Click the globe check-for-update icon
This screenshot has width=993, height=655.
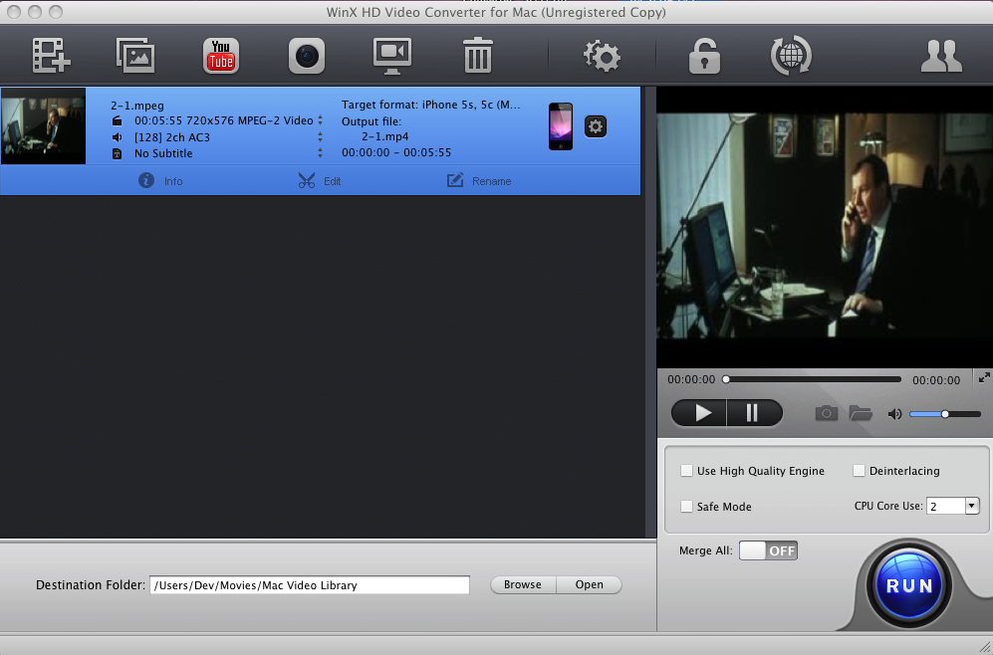pos(791,56)
